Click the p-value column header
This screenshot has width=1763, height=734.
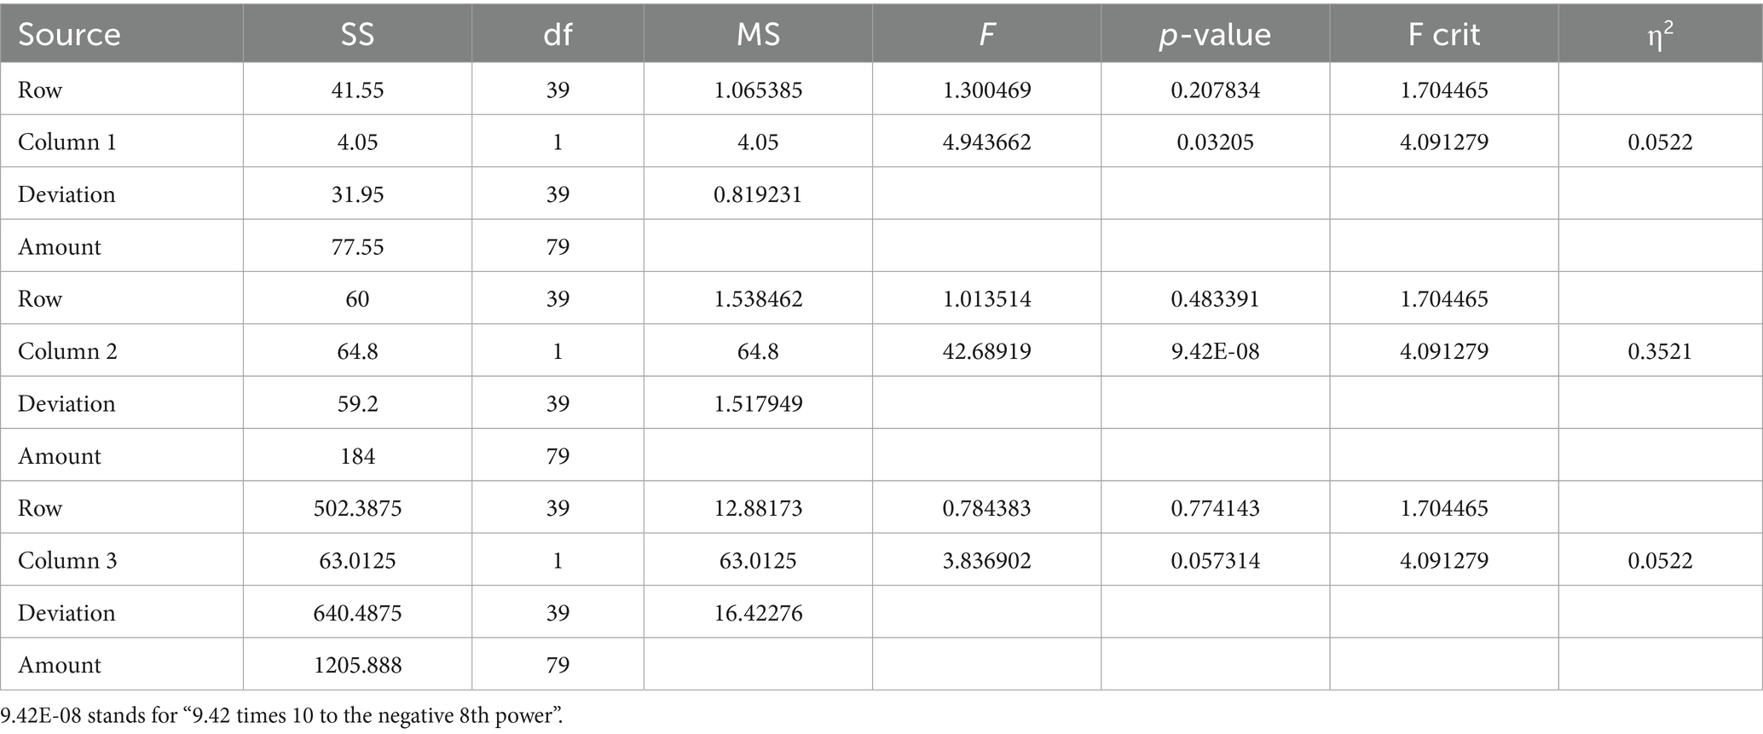click(1215, 34)
